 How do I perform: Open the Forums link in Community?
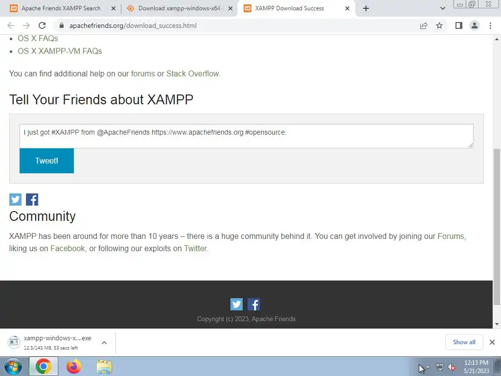click(x=451, y=236)
